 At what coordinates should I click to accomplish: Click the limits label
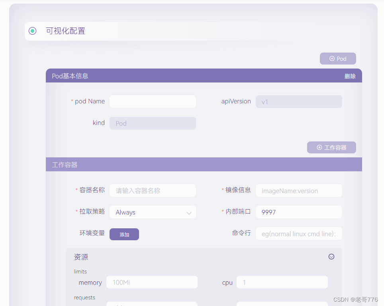point(80,271)
